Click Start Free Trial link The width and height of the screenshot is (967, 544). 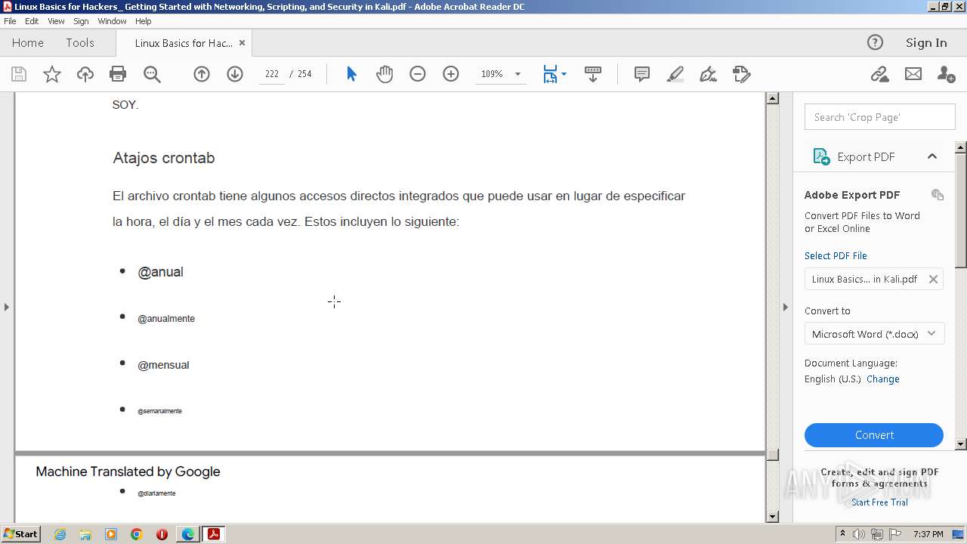(x=879, y=502)
